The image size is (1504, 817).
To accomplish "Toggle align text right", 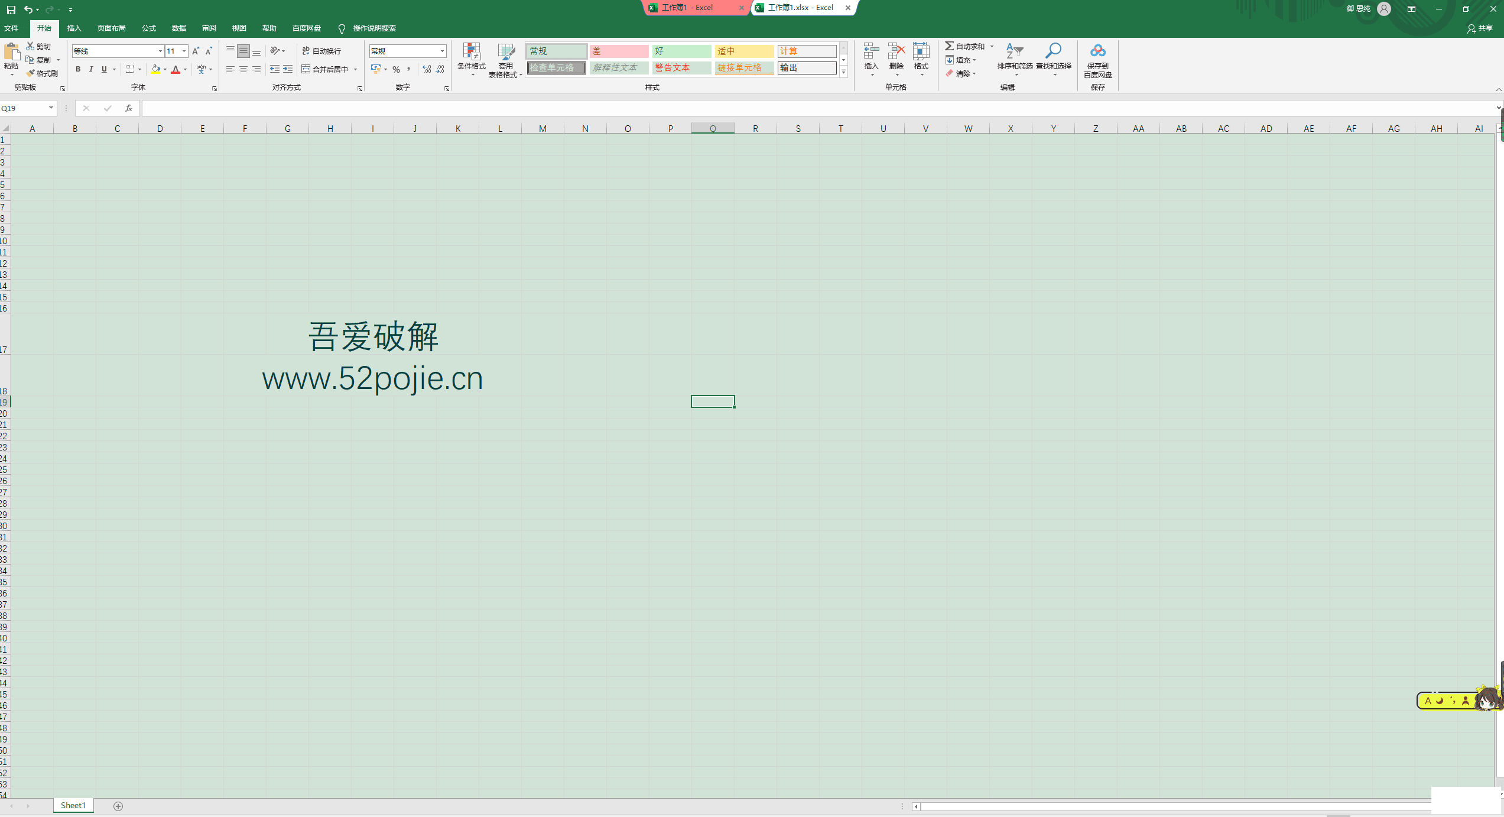I will click(256, 69).
